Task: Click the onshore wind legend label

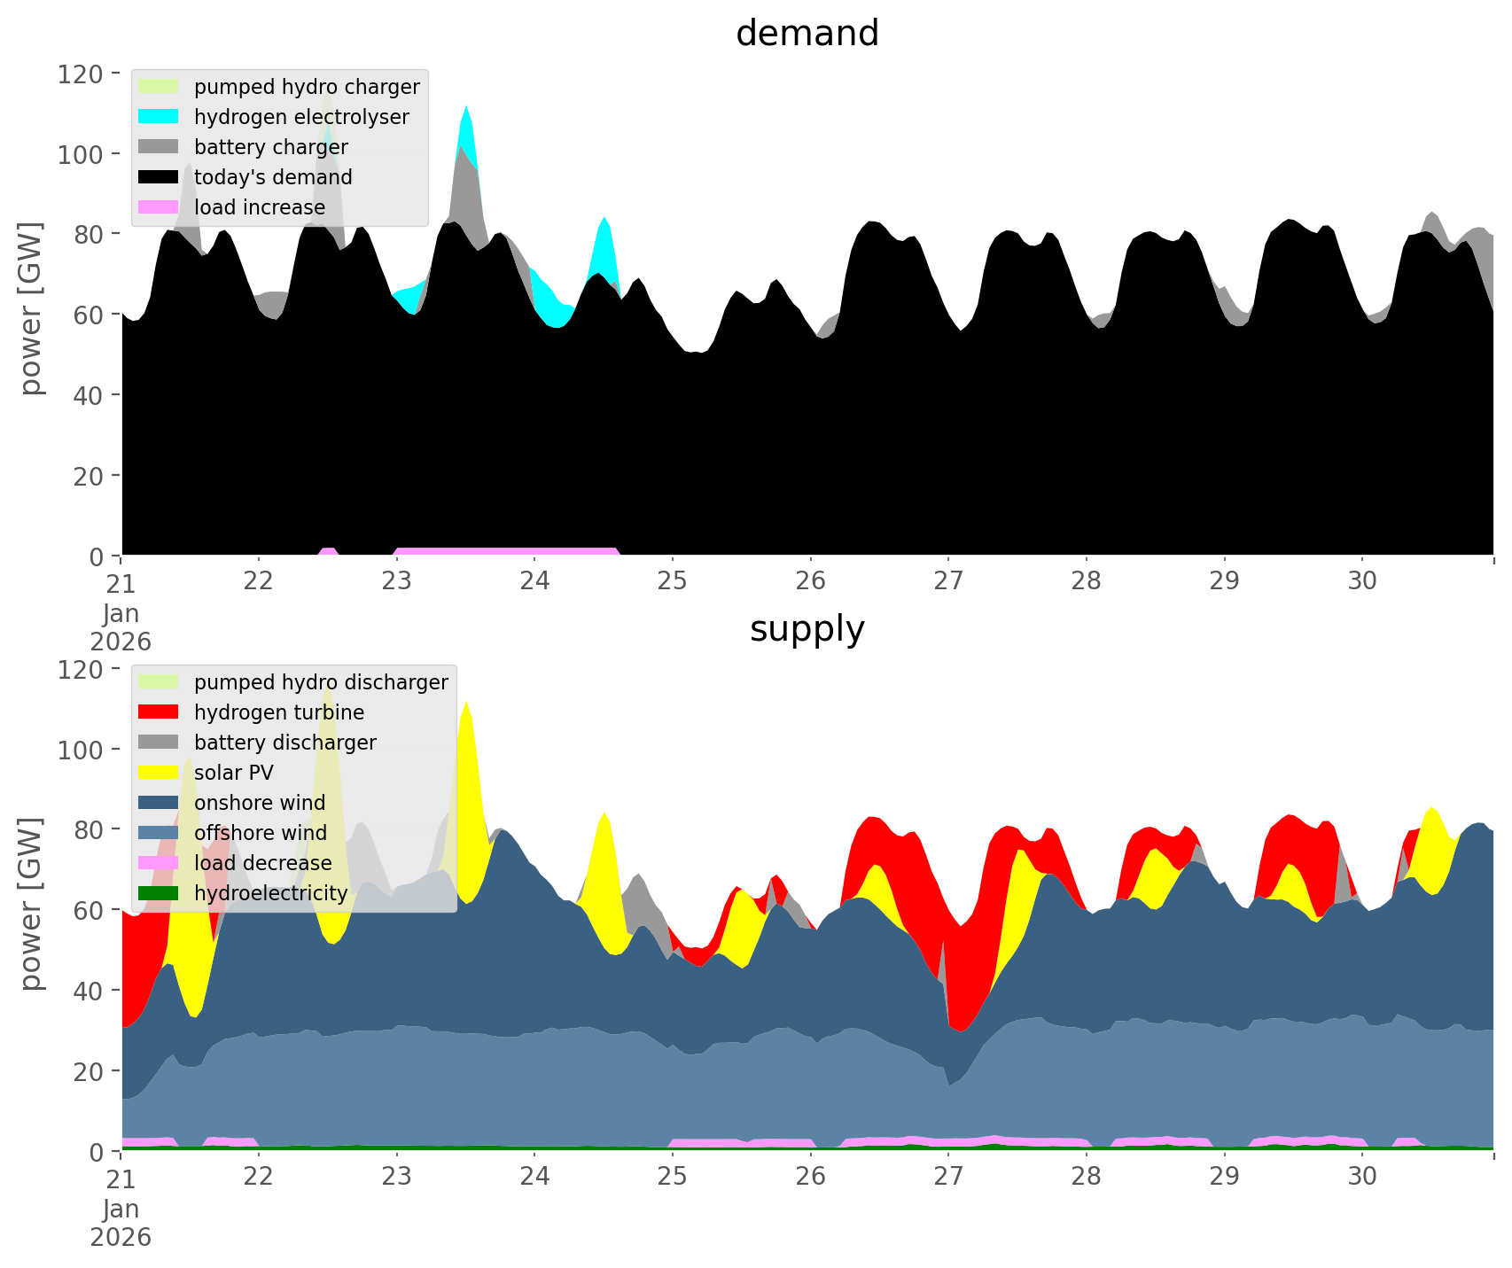Action: click(x=260, y=803)
